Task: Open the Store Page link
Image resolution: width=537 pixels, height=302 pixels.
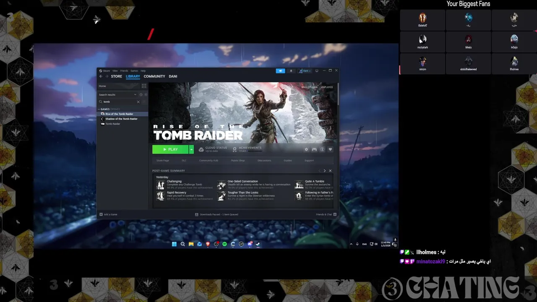Action: [x=163, y=161]
